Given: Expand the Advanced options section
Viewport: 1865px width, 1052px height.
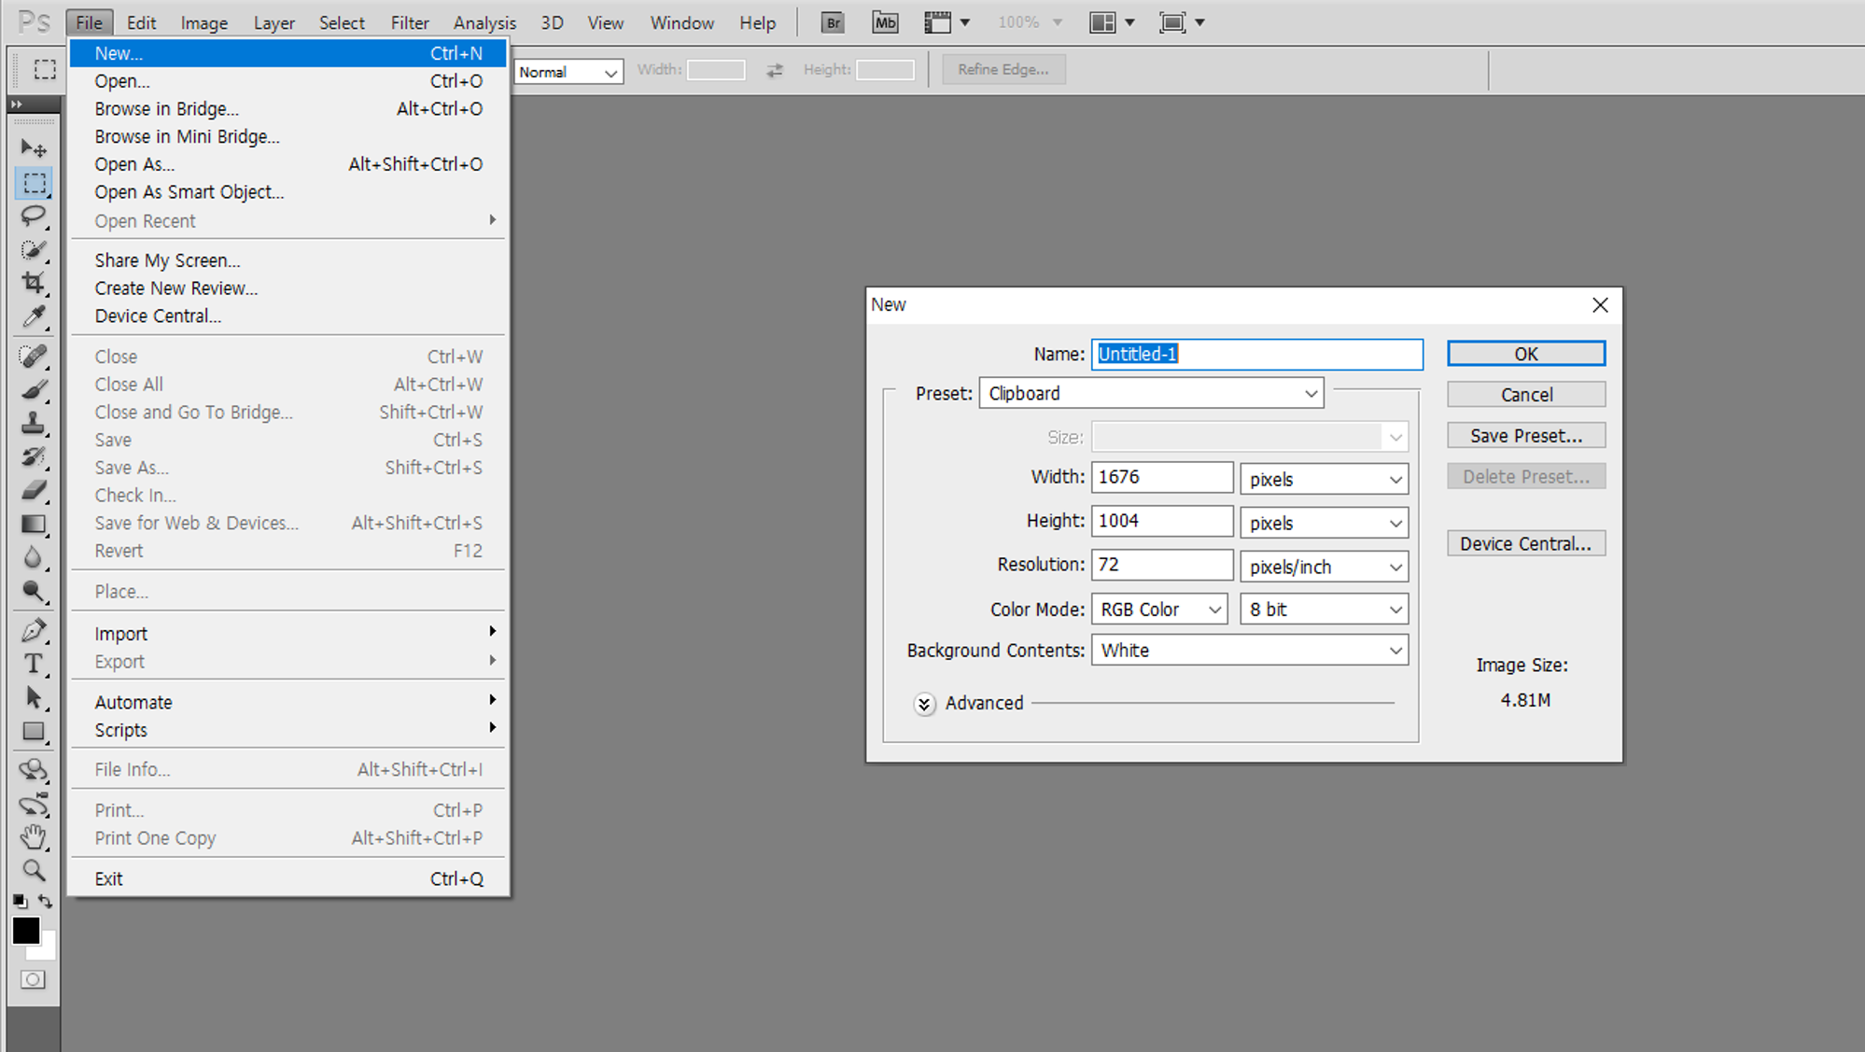Looking at the screenshot, I should (x=924, y=704).
